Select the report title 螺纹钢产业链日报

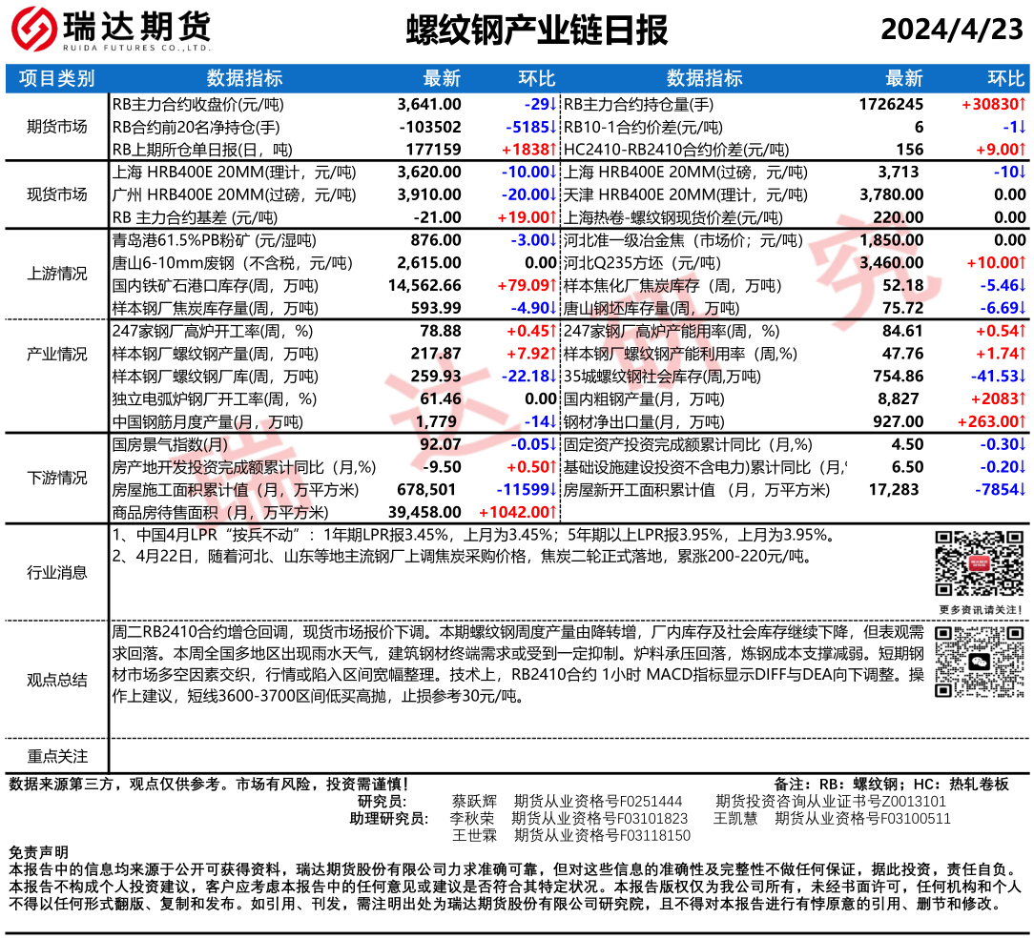coord(537,30)
